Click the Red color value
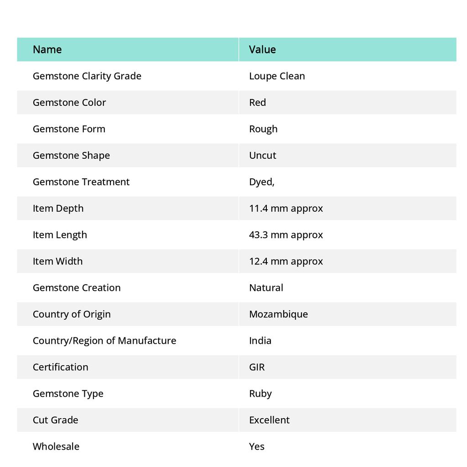Image resolution: width=467 pixels, height=467 pixels. point(257,103)
